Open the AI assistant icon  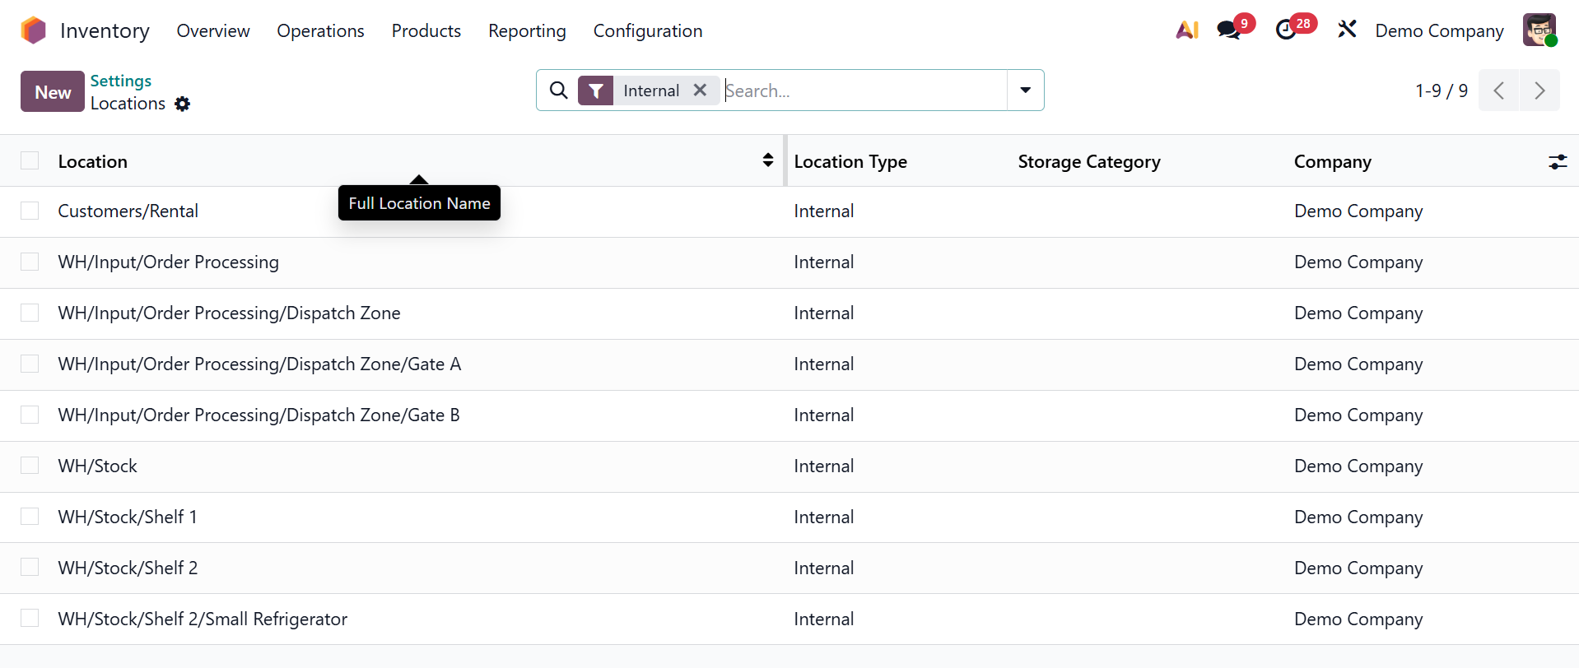pyautogui.click(x=1186, y=30)
